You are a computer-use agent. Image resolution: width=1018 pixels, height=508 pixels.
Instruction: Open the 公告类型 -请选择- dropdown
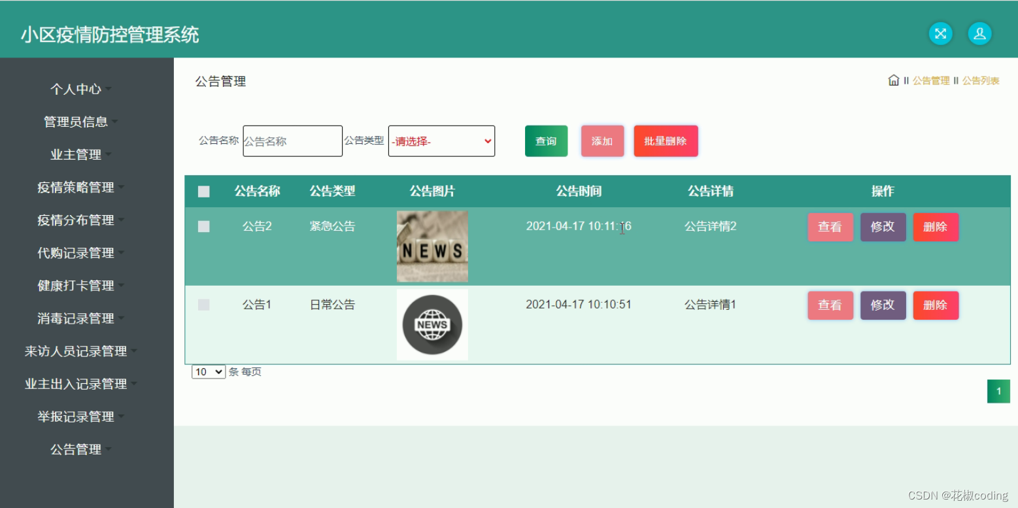click(x=441, y=141)
